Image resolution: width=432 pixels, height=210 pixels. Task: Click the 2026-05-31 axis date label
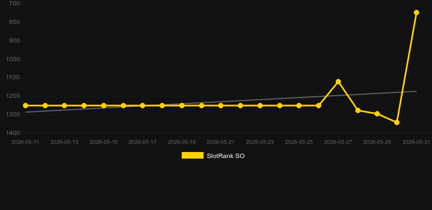[416, 142]
